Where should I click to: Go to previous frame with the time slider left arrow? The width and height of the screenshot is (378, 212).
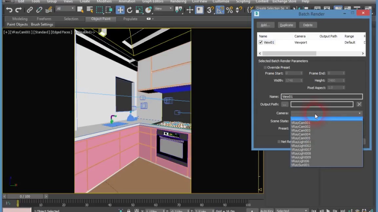tap(5, 196)
